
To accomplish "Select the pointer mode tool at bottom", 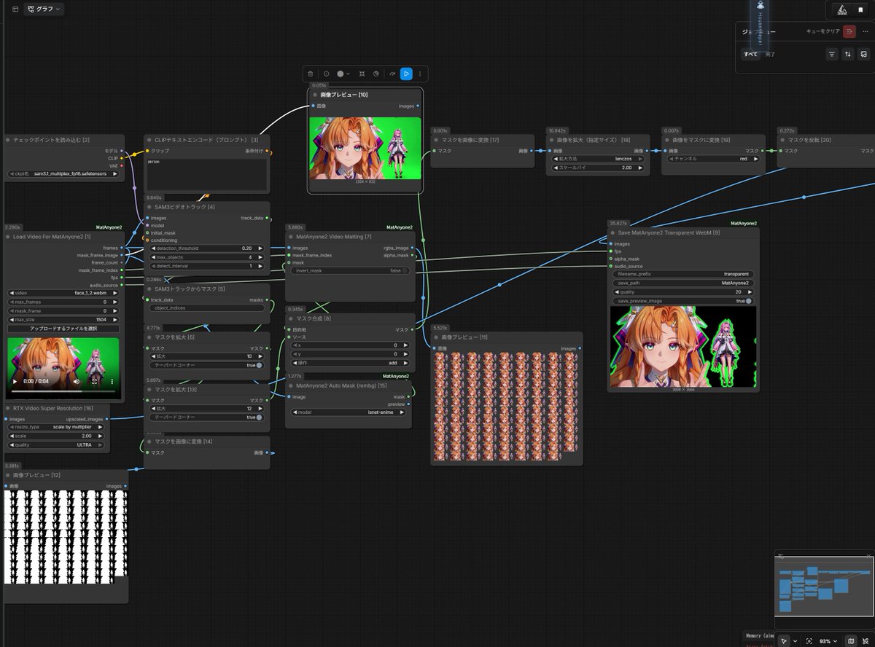I will (x=785, y=640).
